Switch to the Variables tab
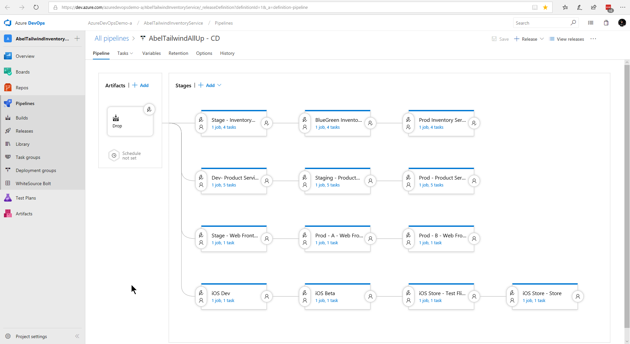This screenshot has height=344, width=630. (151, 53)
